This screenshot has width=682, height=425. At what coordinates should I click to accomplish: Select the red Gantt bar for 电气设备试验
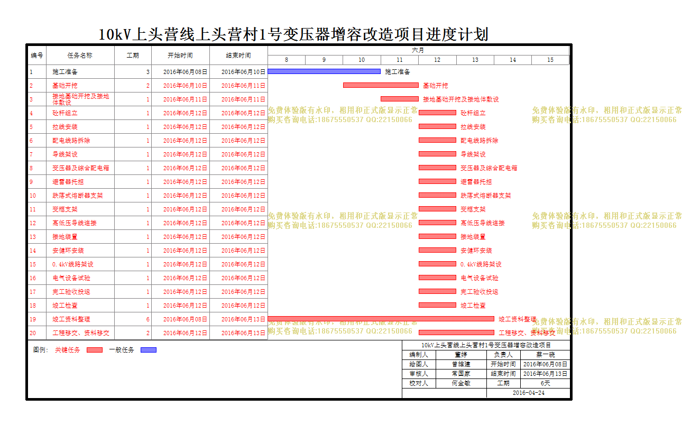pos(437,278)
